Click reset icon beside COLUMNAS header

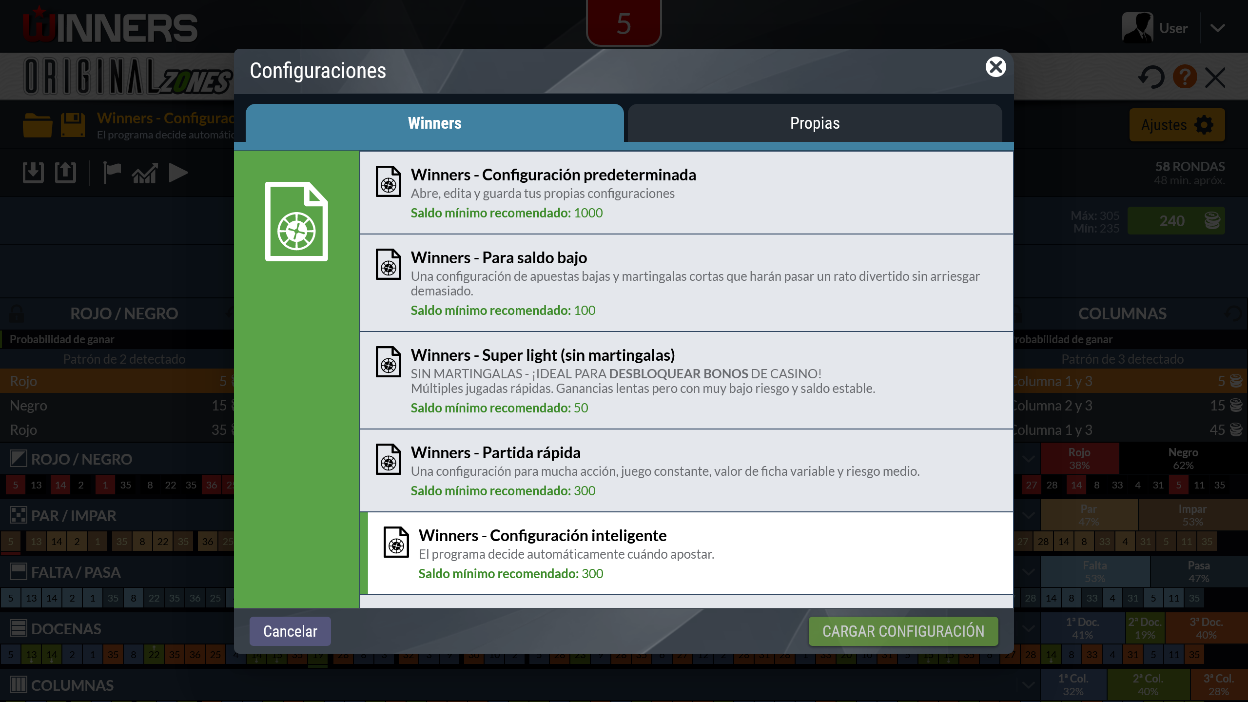(1234, 313)
